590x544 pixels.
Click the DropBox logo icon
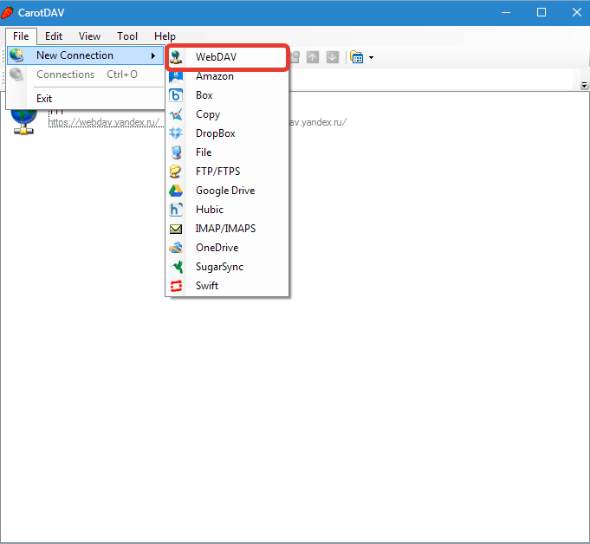pos(176,133)
